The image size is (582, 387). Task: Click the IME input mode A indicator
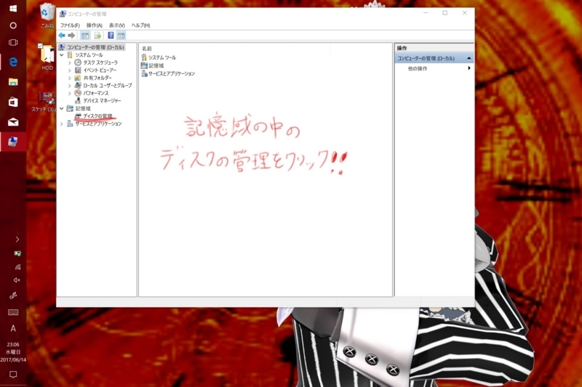click(x=13, y=328)
